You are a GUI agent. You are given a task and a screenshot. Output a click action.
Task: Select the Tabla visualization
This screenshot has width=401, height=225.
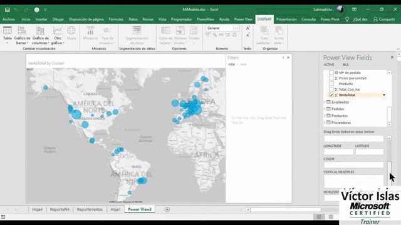(x=7, y=35)
